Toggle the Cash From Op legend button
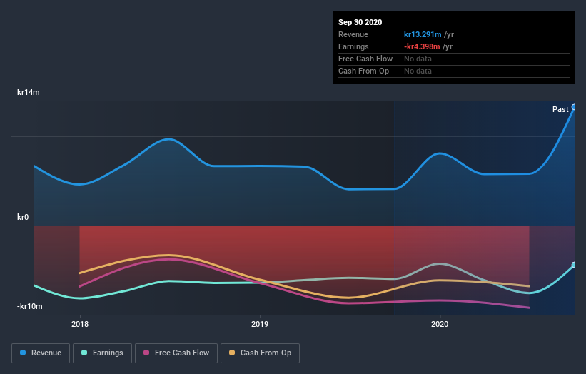The height and width of the screenshot is (374, 586). 260,353
